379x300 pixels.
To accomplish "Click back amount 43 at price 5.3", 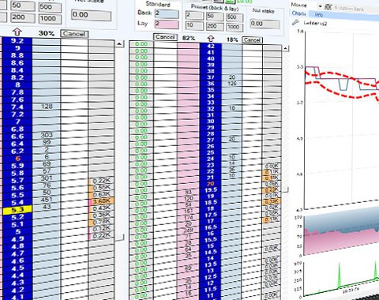I will [47, 207].
